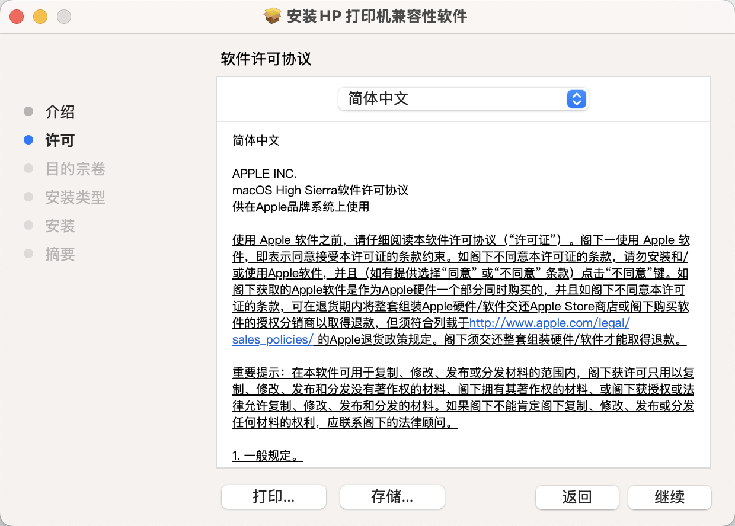Open the sales_policies/ link
This screenshot has height=526, width=735.
273,339
